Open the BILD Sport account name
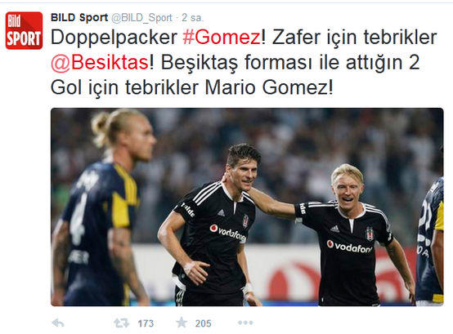The image size is (453, 334). point(79,18)
